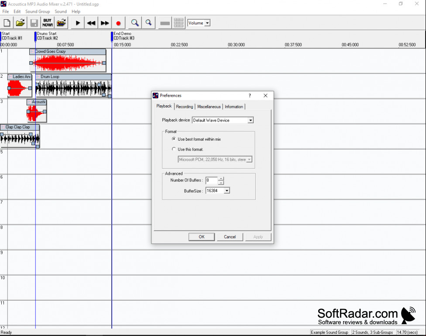Create a new sound group file
The height and width of the screenshot is (336, 426).
click(x=7, y=23)
